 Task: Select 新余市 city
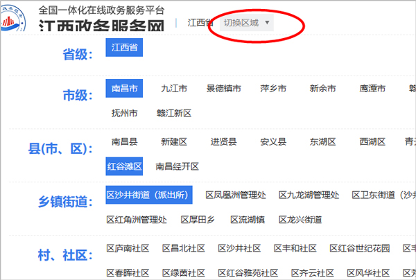tap(323, 89)
